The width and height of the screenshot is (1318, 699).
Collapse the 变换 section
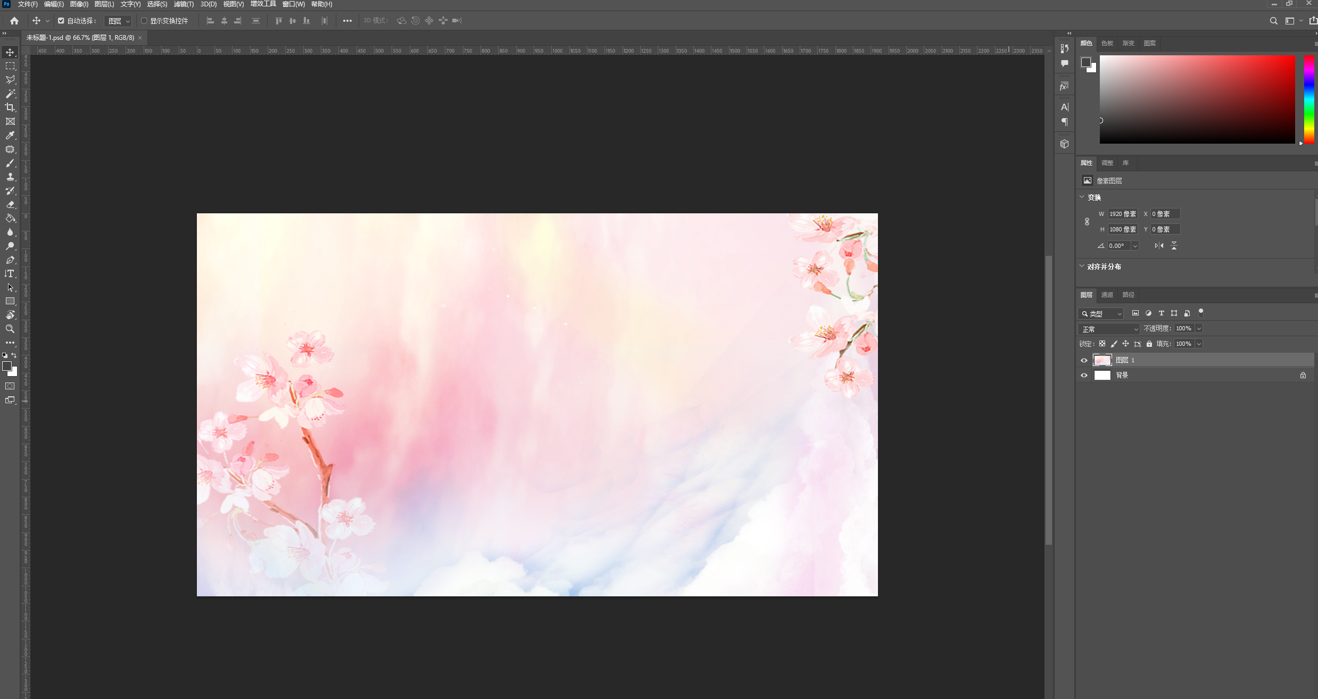coord(1082,197)
